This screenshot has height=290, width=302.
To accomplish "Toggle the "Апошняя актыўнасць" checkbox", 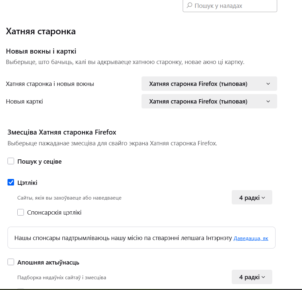I will (x=11, y=262).
